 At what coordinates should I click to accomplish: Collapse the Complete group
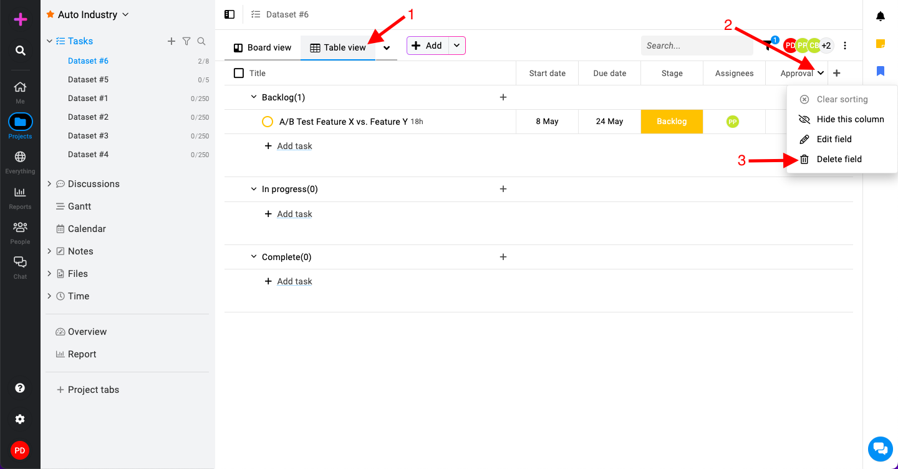(254, 257)
